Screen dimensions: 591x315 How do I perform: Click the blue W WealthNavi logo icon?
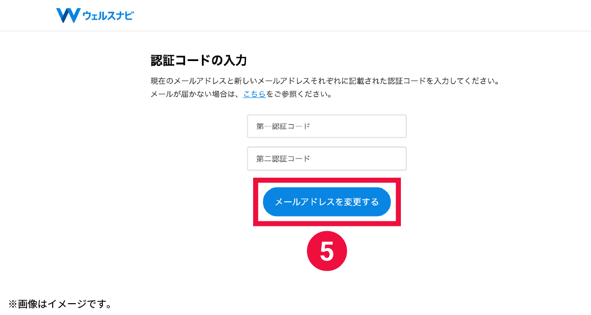point(68,15)
